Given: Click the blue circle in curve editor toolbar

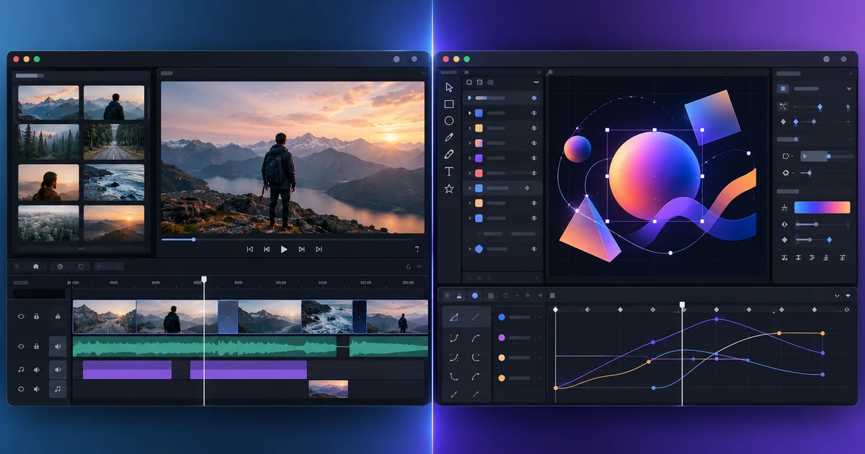Looking at the screenshot, I should coord(474,295).
